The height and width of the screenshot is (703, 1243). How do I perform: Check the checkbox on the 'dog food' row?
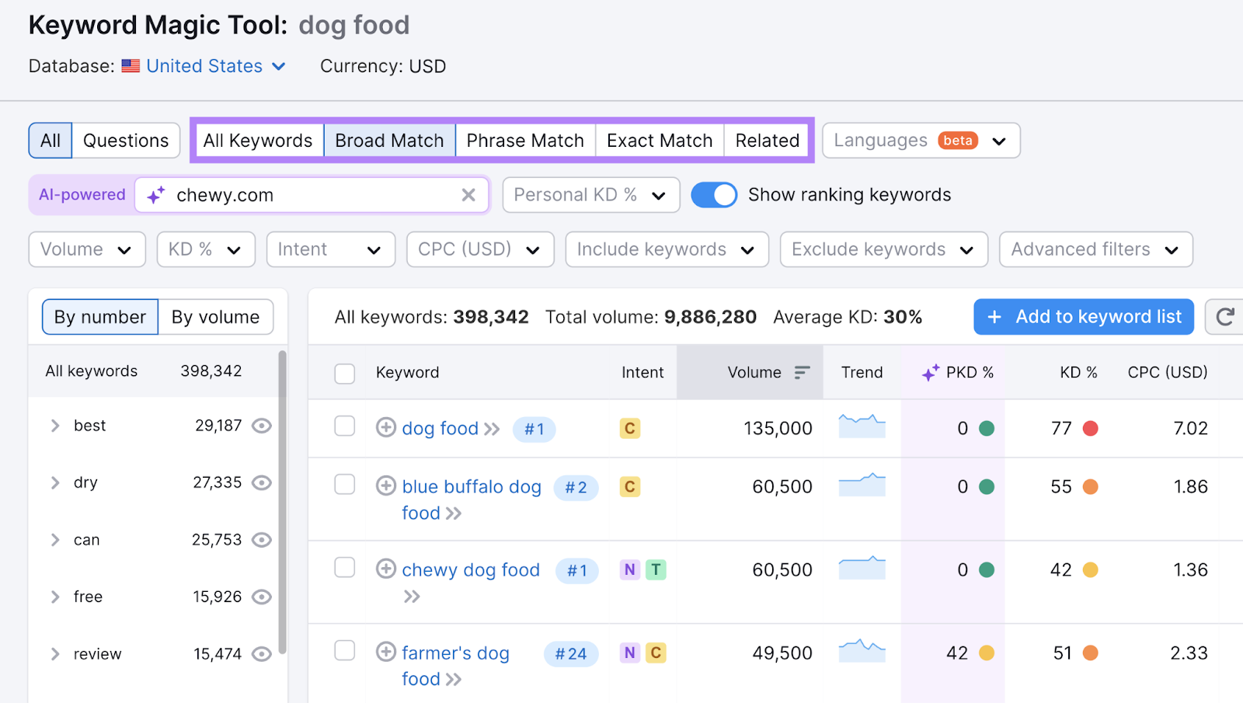pos(344,428)
